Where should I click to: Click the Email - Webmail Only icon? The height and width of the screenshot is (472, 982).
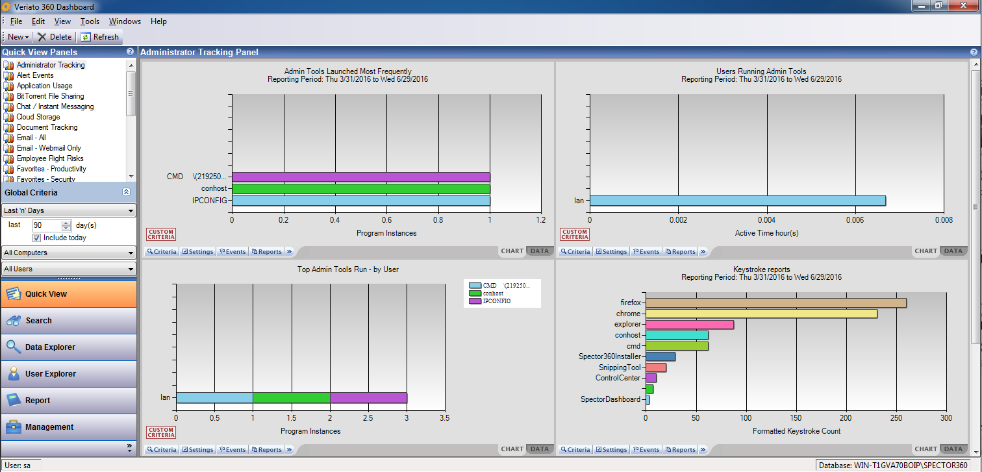coord(8,148)
